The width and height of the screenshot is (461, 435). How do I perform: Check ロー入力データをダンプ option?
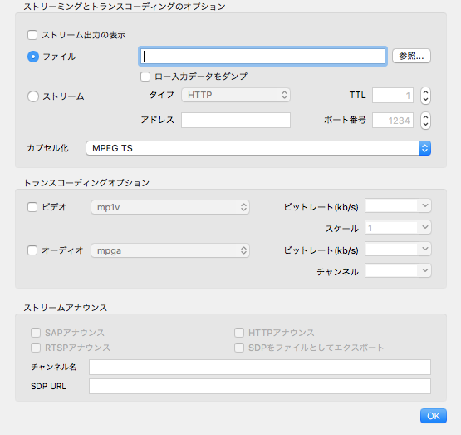coord(145,77)
